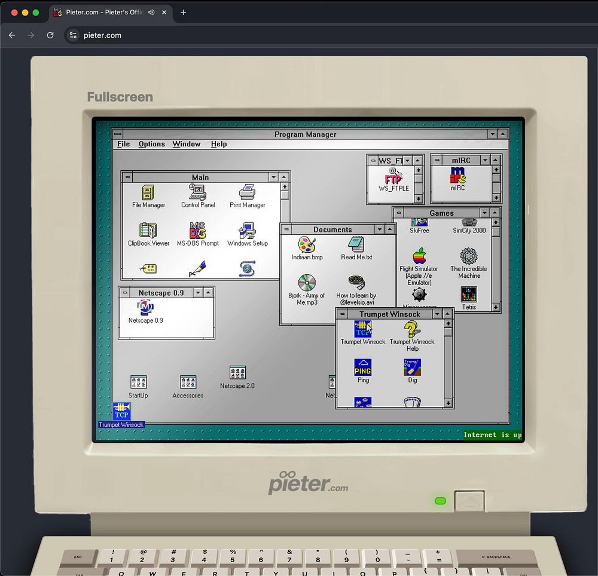Open the Minesweeper mine icon

(x=419, y=295)
